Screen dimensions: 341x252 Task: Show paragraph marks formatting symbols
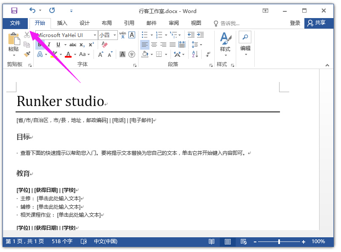(208, 54)
